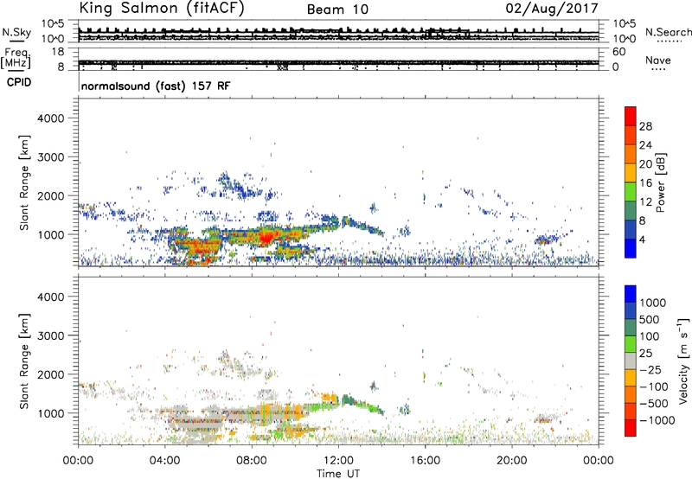
Task: Click the −500 label on Velocity colorbar
Action: [654, 404]
